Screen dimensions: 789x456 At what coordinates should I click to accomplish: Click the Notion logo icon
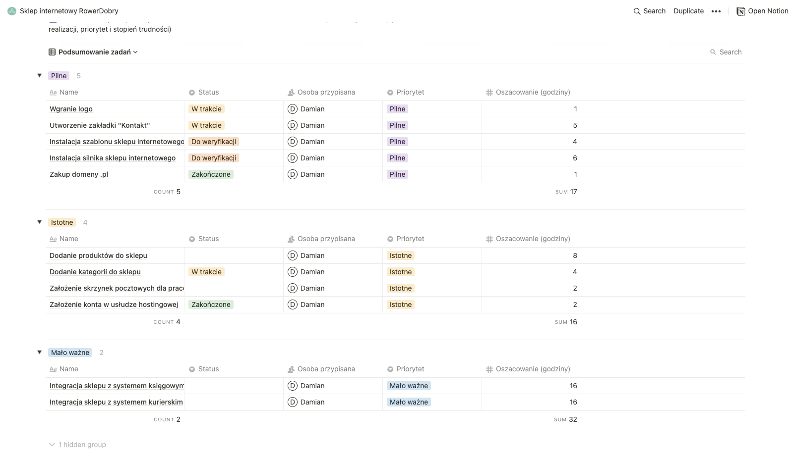click(x=741, y=11)
